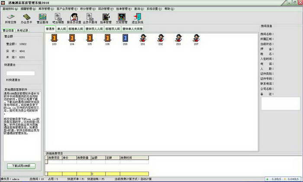Open 服务员设置 staff icon
This screenshot has height=182, width=303.
pos(74,19)
